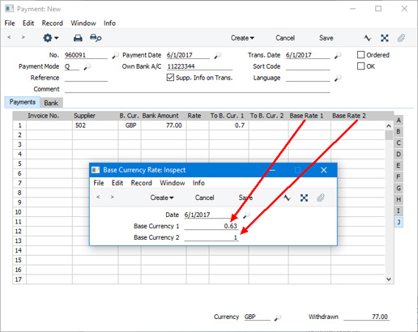This screenshot has width=418, height=332.
Task: Open the gear settings menu in toolbar
Action: click(50, 38)
